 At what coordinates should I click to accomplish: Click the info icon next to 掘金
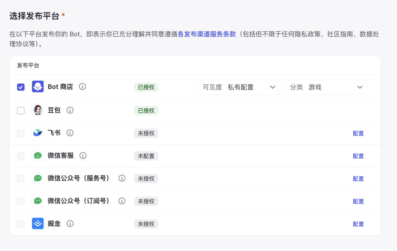pyautogui.click(x=70, y=223)
